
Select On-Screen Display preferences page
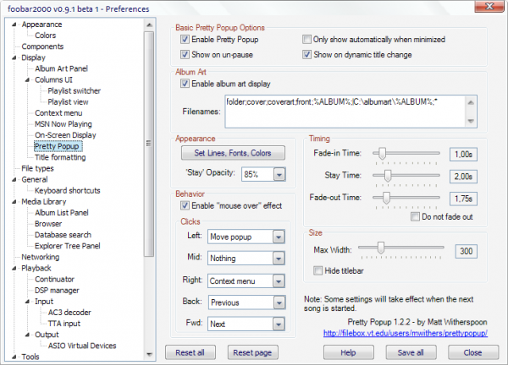(x=64, y=134)
